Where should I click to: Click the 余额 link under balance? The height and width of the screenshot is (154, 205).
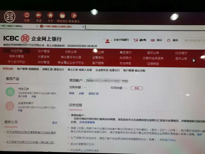[x=81, y=94]
